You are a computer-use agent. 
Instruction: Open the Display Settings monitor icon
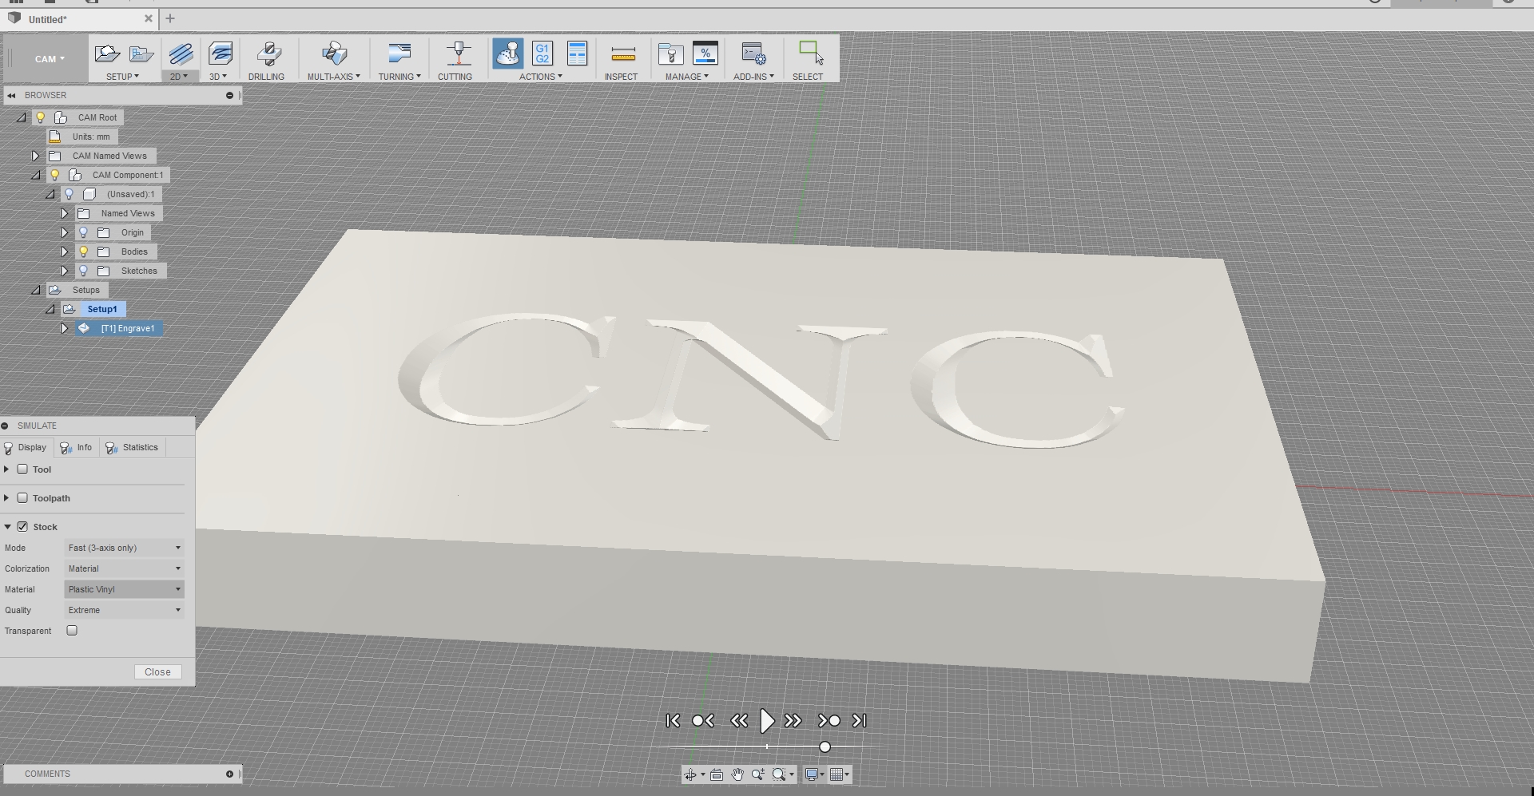coord(812,774)
